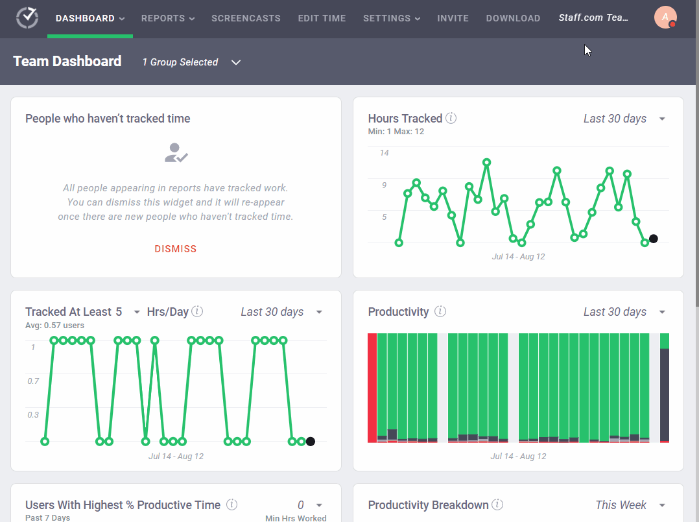Click the latest data point on Hours Tracked chart
The image size is (699, 522).
coord(653,239)
